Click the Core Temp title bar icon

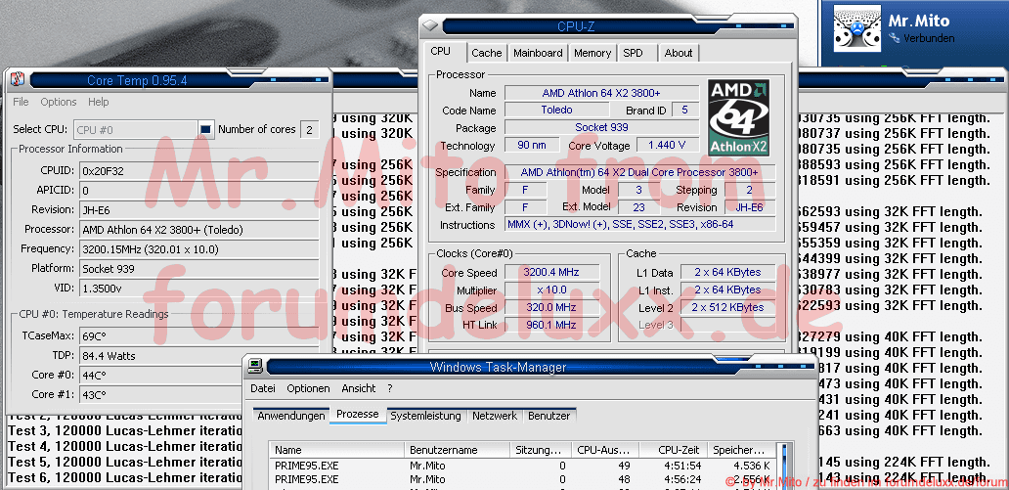click(18, 80)
